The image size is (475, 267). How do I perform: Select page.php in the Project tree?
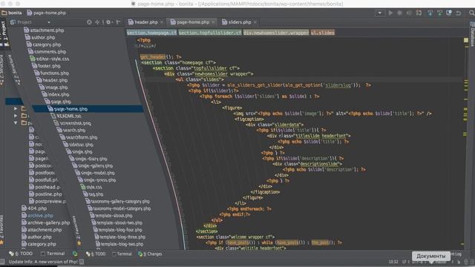coord(58,102)
